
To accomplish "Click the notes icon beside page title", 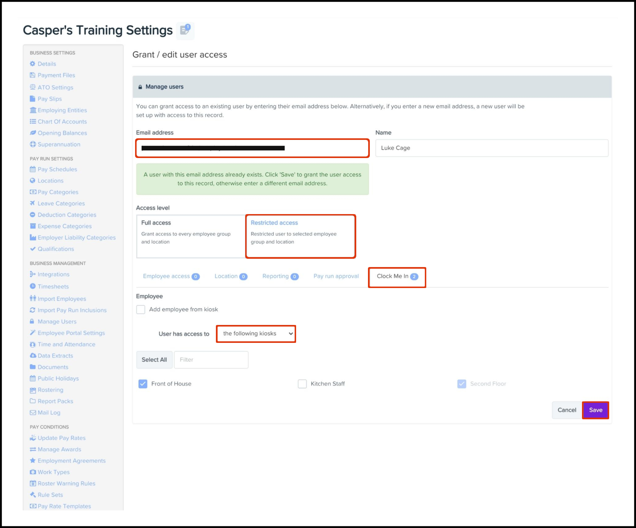I will pos(185,30).
